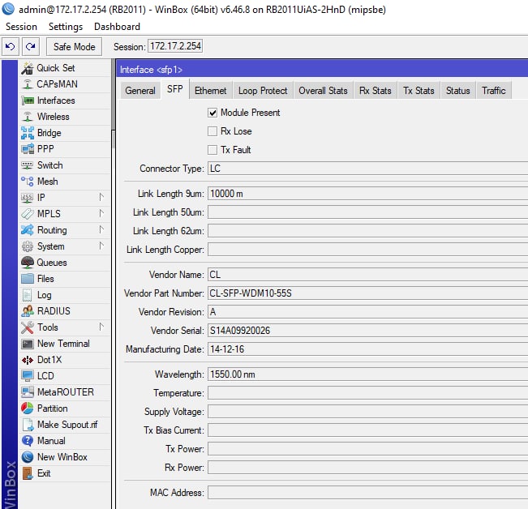Switch to the Tx Stats tab
The height and width of the screenshot is (509, 528).
pyautogui.click(x=419, y=91)
